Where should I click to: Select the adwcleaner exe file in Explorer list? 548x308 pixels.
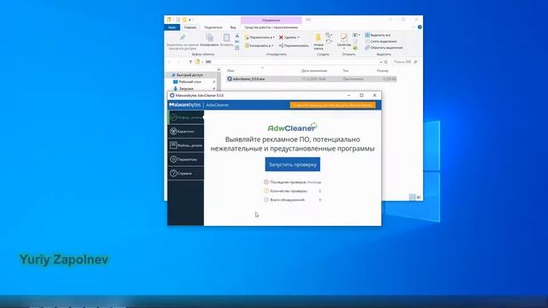tap(311, 79)
